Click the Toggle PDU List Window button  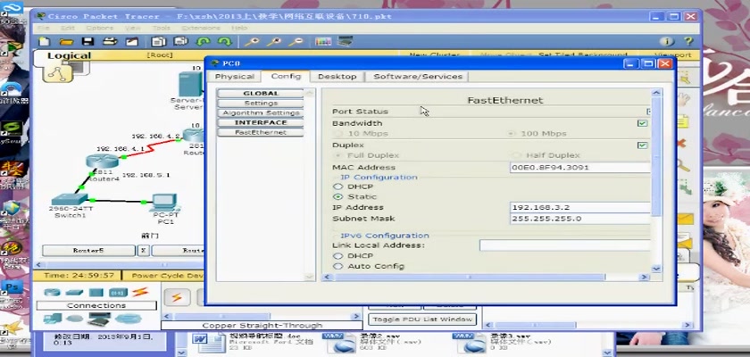422,320
